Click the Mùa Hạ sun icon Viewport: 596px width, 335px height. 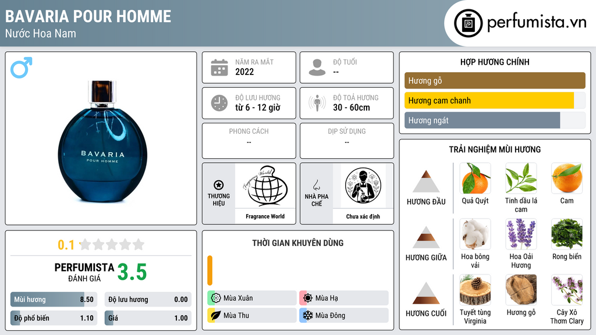pos(308,298)
